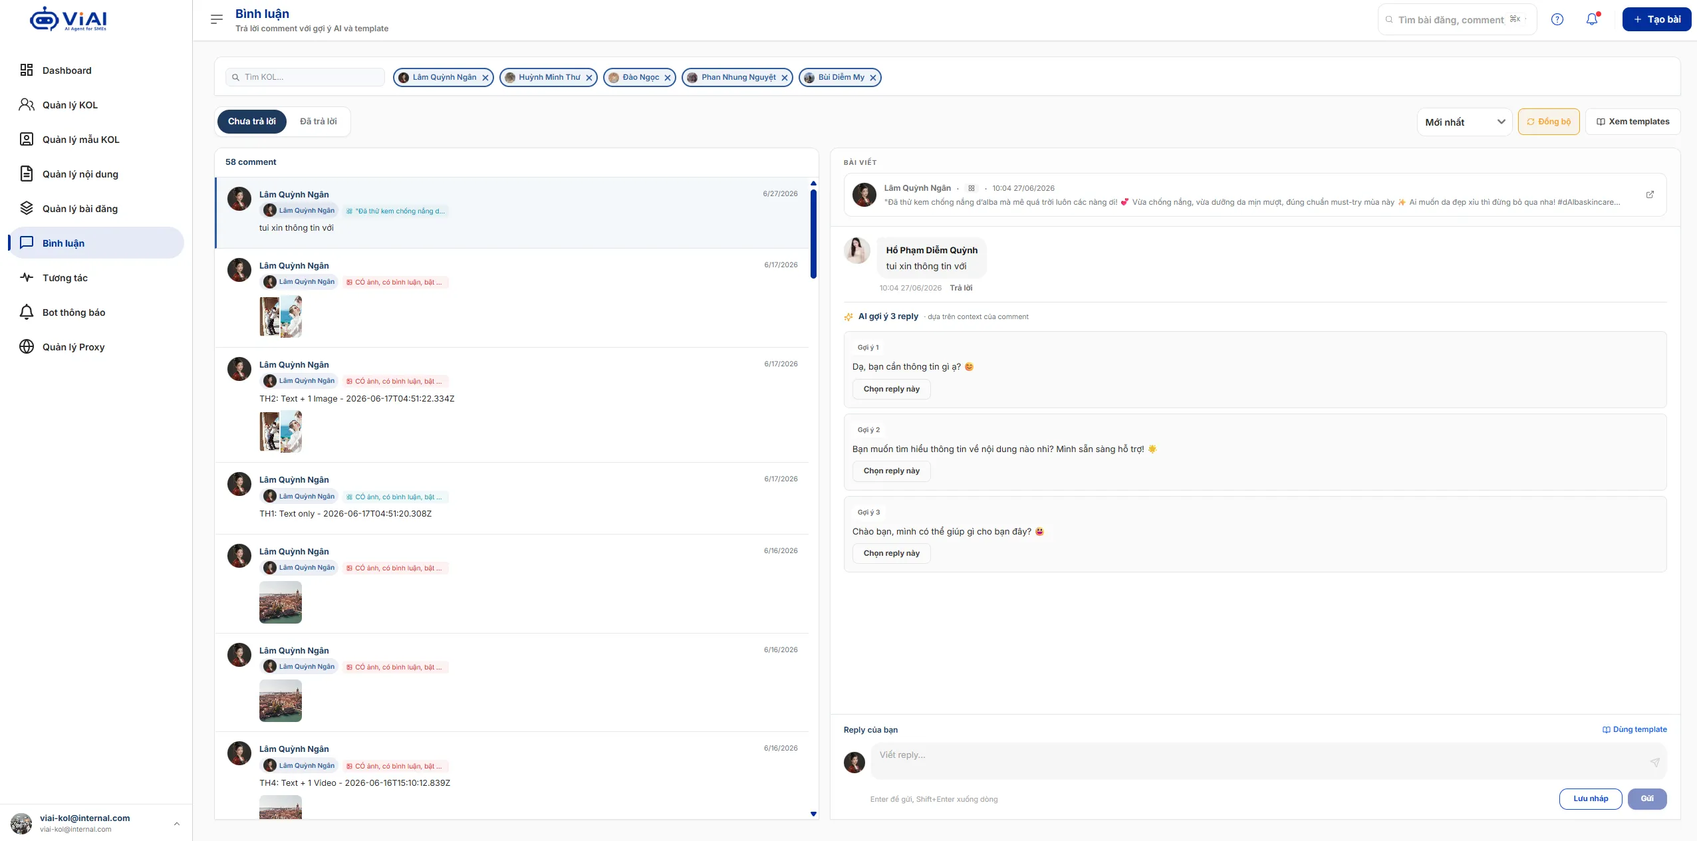This screenshot has width=1697, height=841.
Task: Choose reply under Gợi ý 1
Action: [x=891, y=390]
